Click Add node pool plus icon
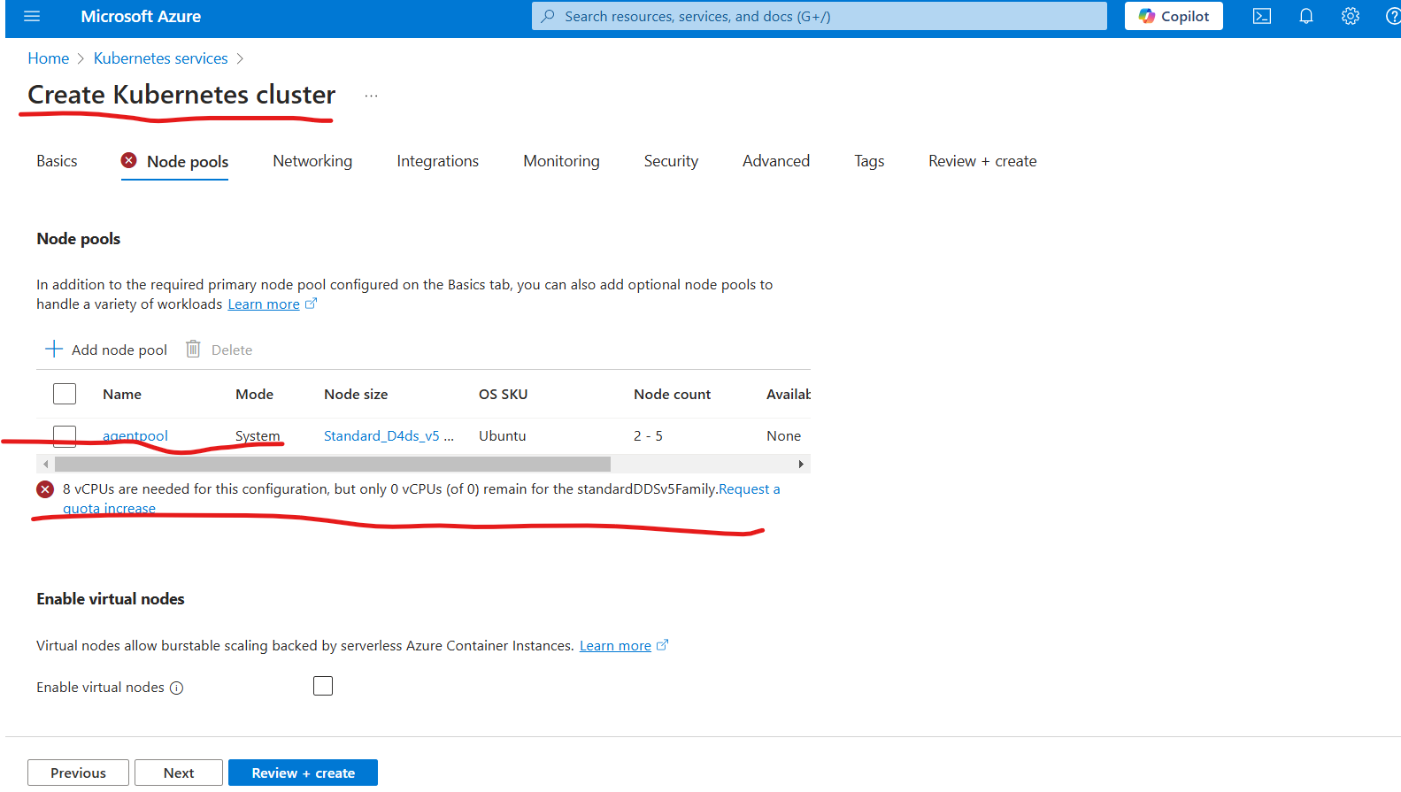Screen dimensions: 1401x792 [54, 350]
